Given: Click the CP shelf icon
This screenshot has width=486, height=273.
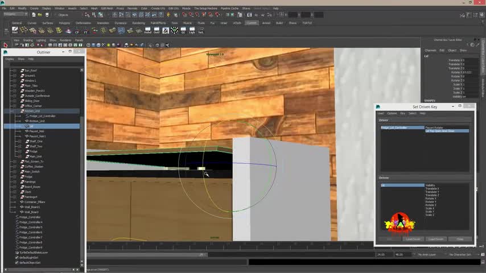Looking at the screenshot, I should tap(77, 30).
